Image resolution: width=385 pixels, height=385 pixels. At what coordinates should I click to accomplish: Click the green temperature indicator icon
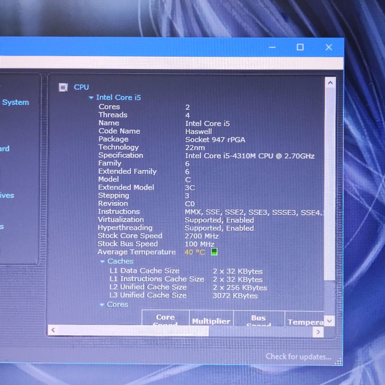(x=214, y=252)
